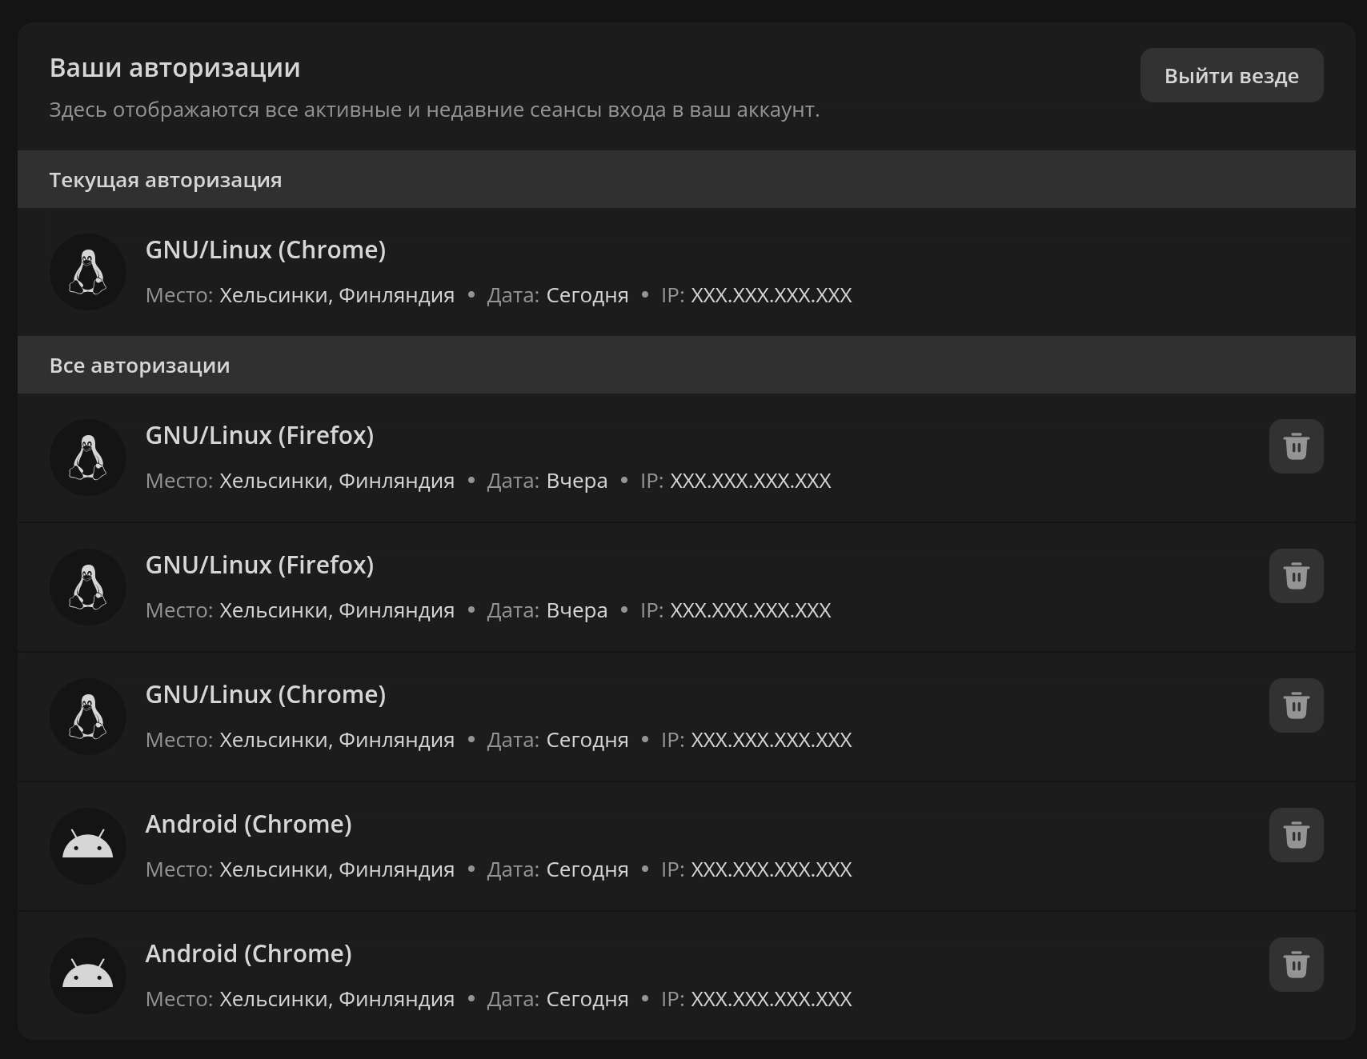Delete the first GNU/Linux (Firefox) session
Screen dimensions: 1367x1059
[x=1296, y=446]
